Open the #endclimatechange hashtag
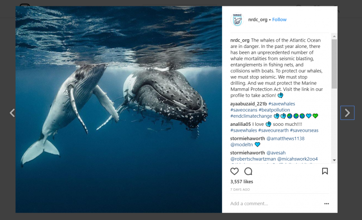This screenshot has width=362, height=220. point(251,116)
